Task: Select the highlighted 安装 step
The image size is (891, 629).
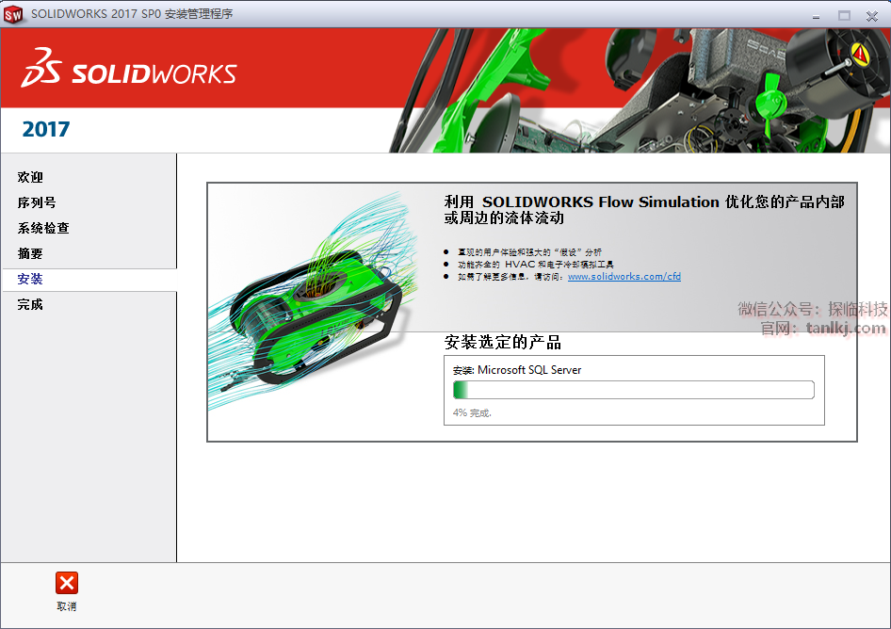Action: 30,280
